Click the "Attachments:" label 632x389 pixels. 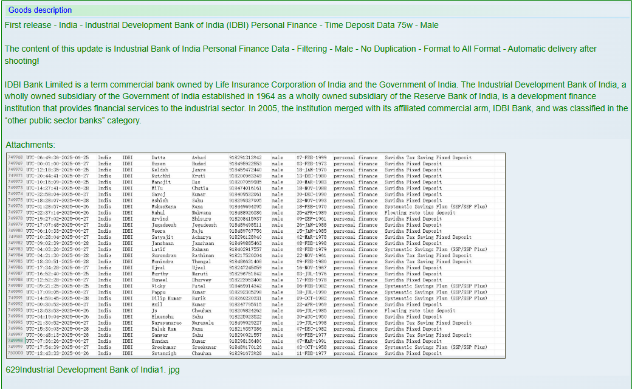tap(30, 145)
